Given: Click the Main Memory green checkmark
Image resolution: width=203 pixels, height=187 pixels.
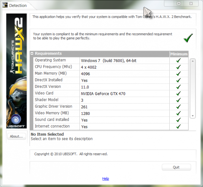Looking at the screenshot, I should (179, 73).
